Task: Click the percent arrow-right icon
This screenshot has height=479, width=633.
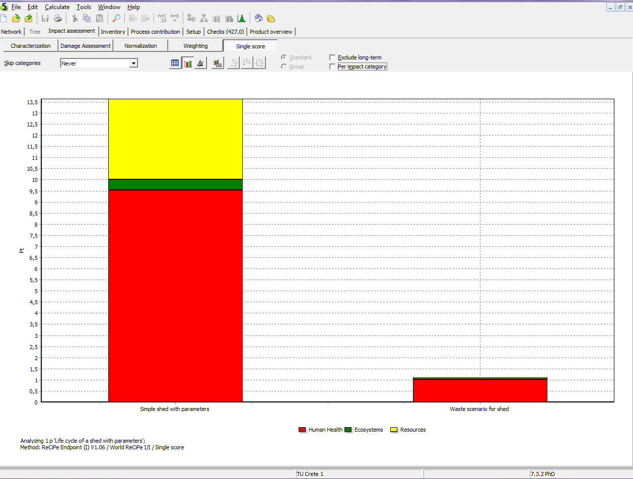Action: coord(234,63)
